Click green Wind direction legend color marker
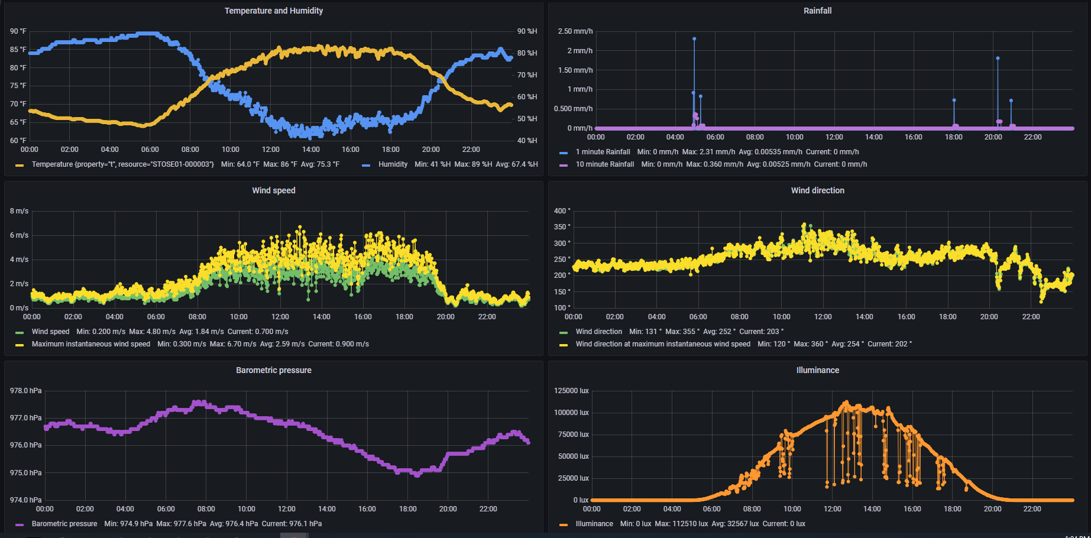Viewport: 1091px width, 538px height. pyautogui.click(x=564, y=332)
